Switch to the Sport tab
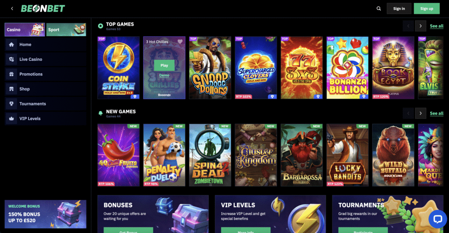The width and height of the screenshot is (449, 233). tap(66, 30)
